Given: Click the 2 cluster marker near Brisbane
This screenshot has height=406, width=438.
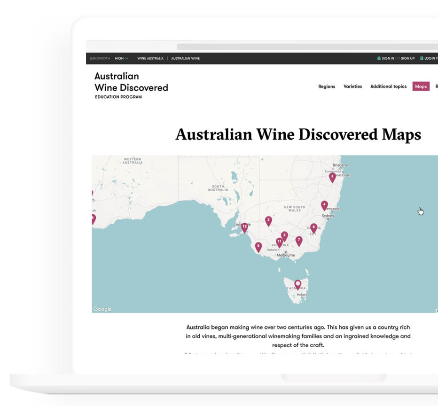Looking at the screenshot, I should click(332, 177).
